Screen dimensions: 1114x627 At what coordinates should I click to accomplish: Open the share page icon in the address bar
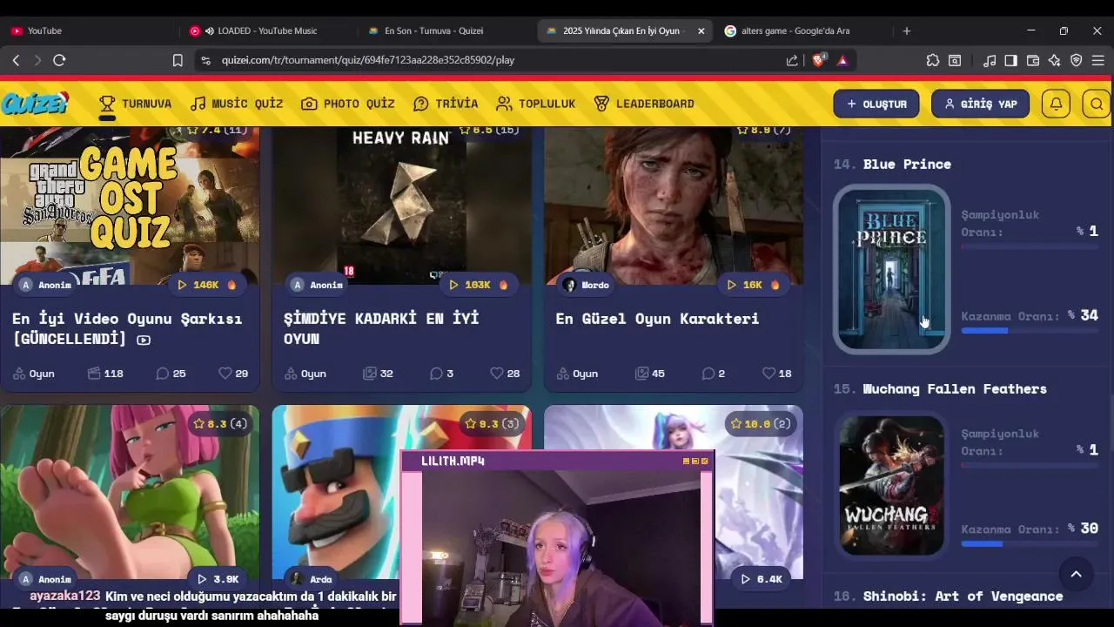(x=792, y=60)
